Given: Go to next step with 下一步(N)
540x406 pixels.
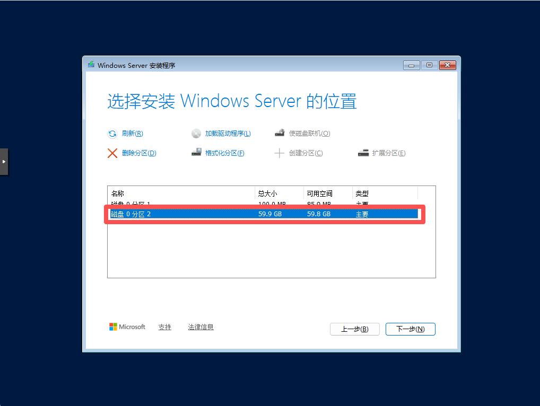Looking at the screenshot, I should 411,329.
